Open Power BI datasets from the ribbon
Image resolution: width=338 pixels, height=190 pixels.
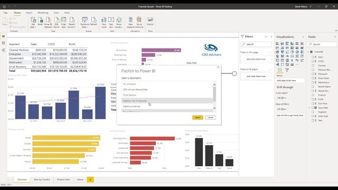point(48,20)
